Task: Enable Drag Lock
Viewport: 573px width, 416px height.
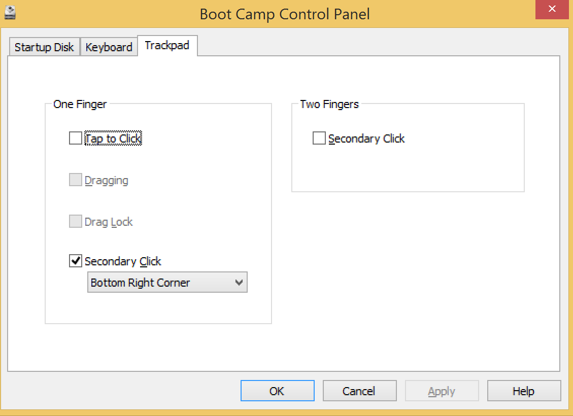Action: point(75,221)
